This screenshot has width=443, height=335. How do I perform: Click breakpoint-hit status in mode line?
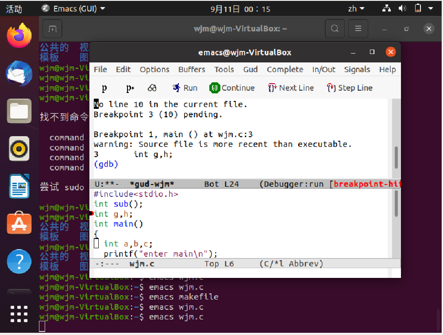(x=367, y=184)
